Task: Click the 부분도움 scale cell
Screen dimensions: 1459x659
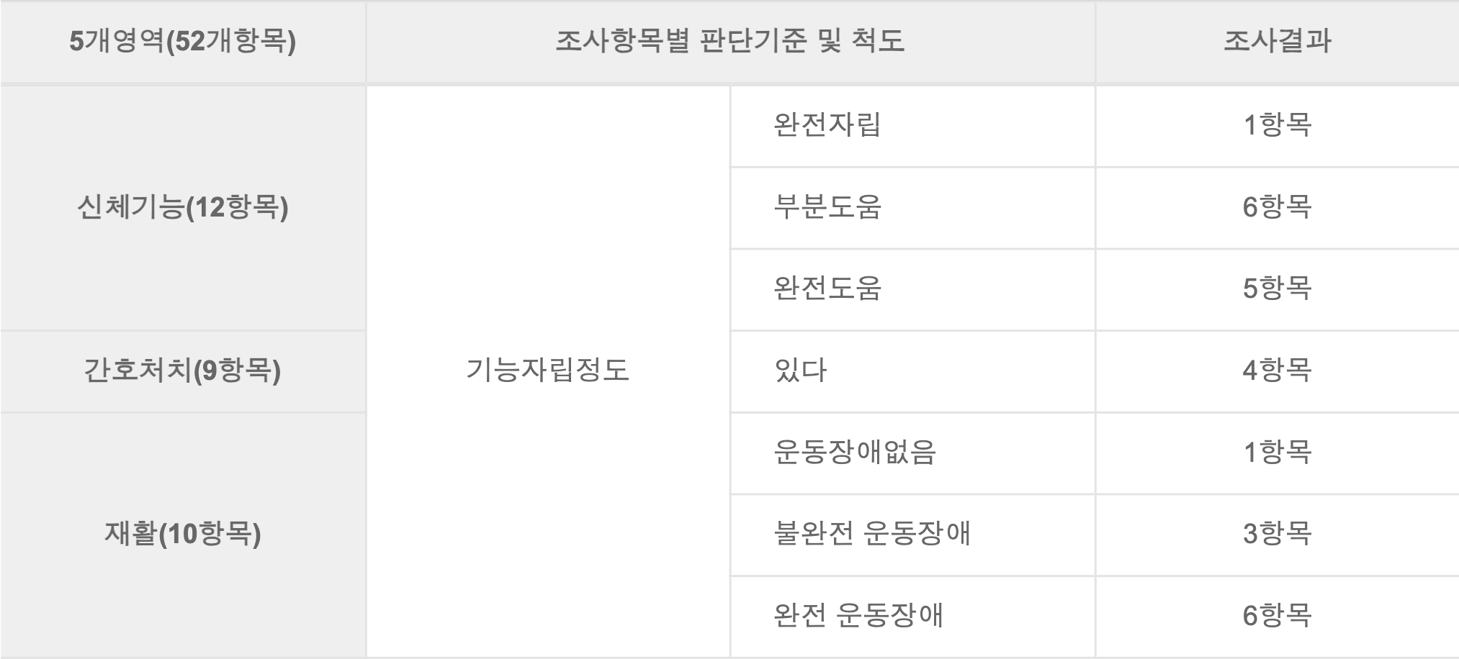Action: click(913, 208)
